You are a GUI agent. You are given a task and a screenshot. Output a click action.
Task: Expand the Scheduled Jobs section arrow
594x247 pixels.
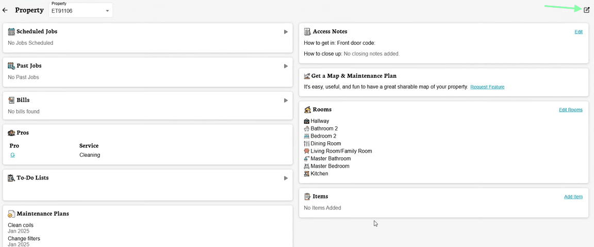[x=286, y=32]
